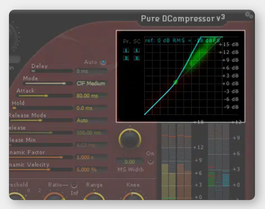Toggle Pr. channel 2 button
This screenshot has height=209, width=265.
[126, 58]
